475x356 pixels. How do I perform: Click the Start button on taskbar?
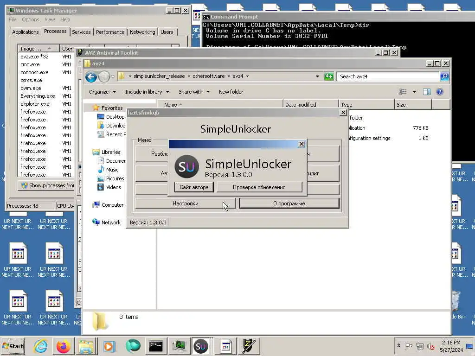click(x=13, y=346)
